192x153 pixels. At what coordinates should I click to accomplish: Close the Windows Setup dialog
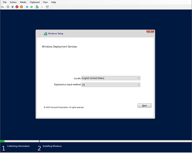tap(150, 31)
